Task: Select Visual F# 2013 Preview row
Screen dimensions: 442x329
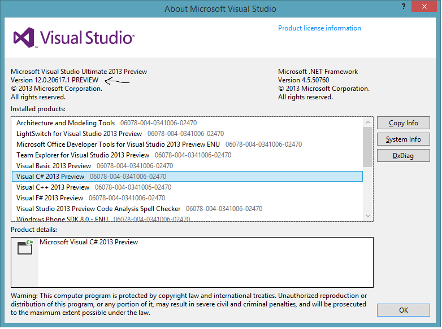Action: tap(187, 198)
